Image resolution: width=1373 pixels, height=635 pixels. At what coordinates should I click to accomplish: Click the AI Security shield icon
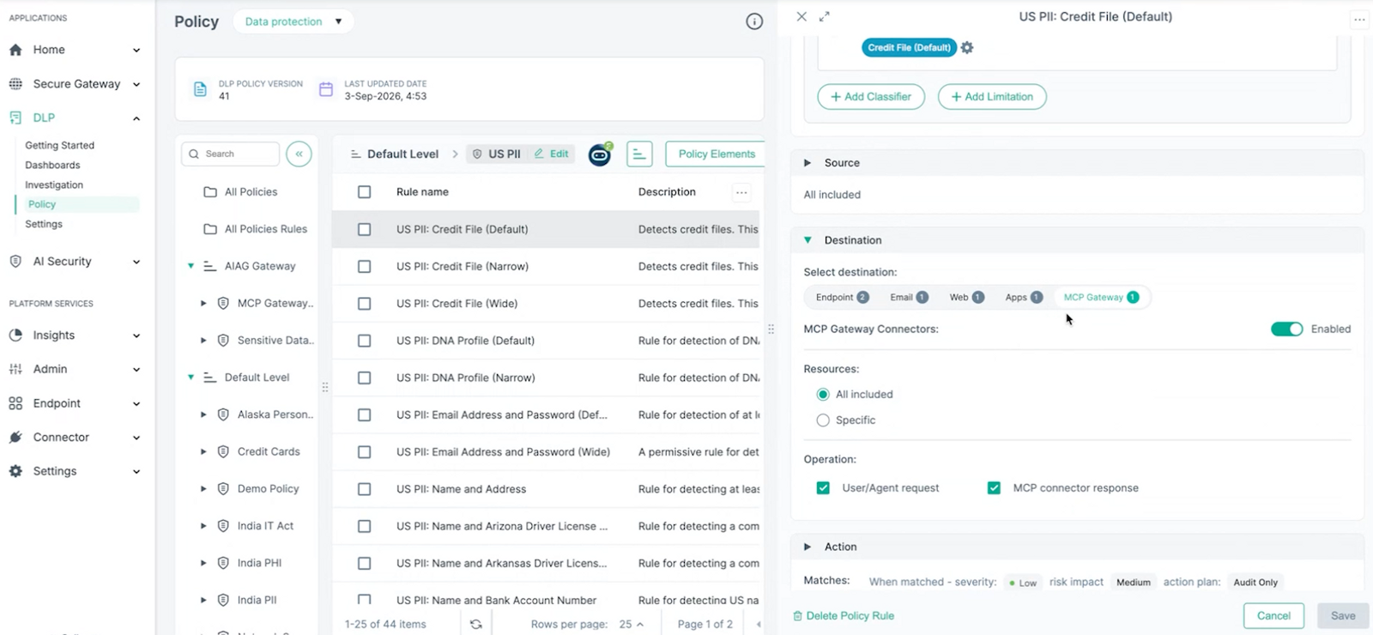(15, 262)
